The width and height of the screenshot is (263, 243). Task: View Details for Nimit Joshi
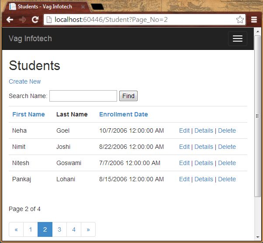click(204, 147)
